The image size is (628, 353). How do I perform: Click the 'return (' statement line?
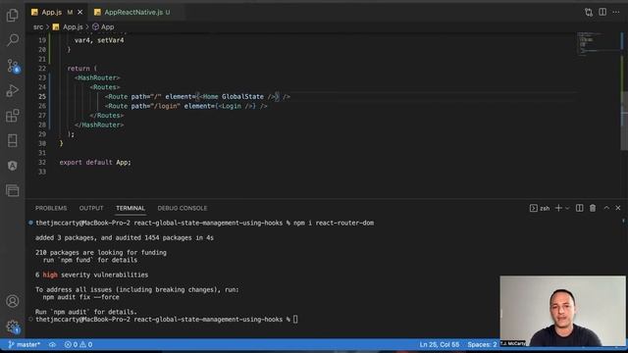[x=82, y=69]
